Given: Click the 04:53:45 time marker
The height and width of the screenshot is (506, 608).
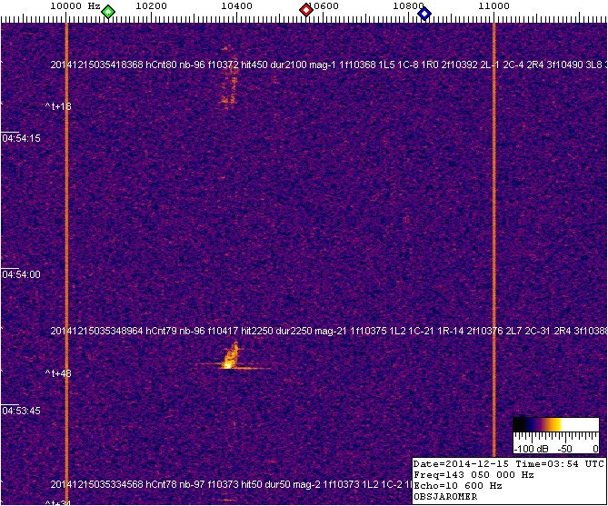Looking at the screenshot, I should [x=22, y=412].
